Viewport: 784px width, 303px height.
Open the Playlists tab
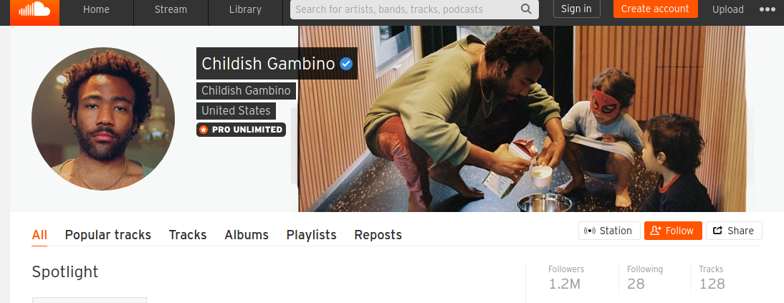pyautogui.click(x=312, y=234)
